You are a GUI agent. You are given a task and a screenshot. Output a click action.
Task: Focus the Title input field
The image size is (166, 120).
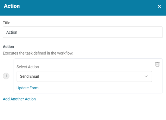(x=83, y=32)
